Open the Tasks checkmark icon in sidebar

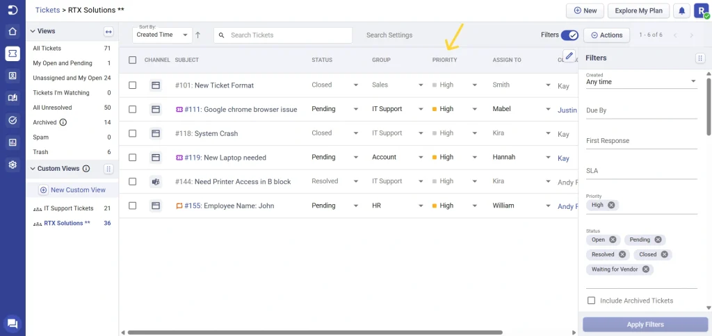(13, 120)
